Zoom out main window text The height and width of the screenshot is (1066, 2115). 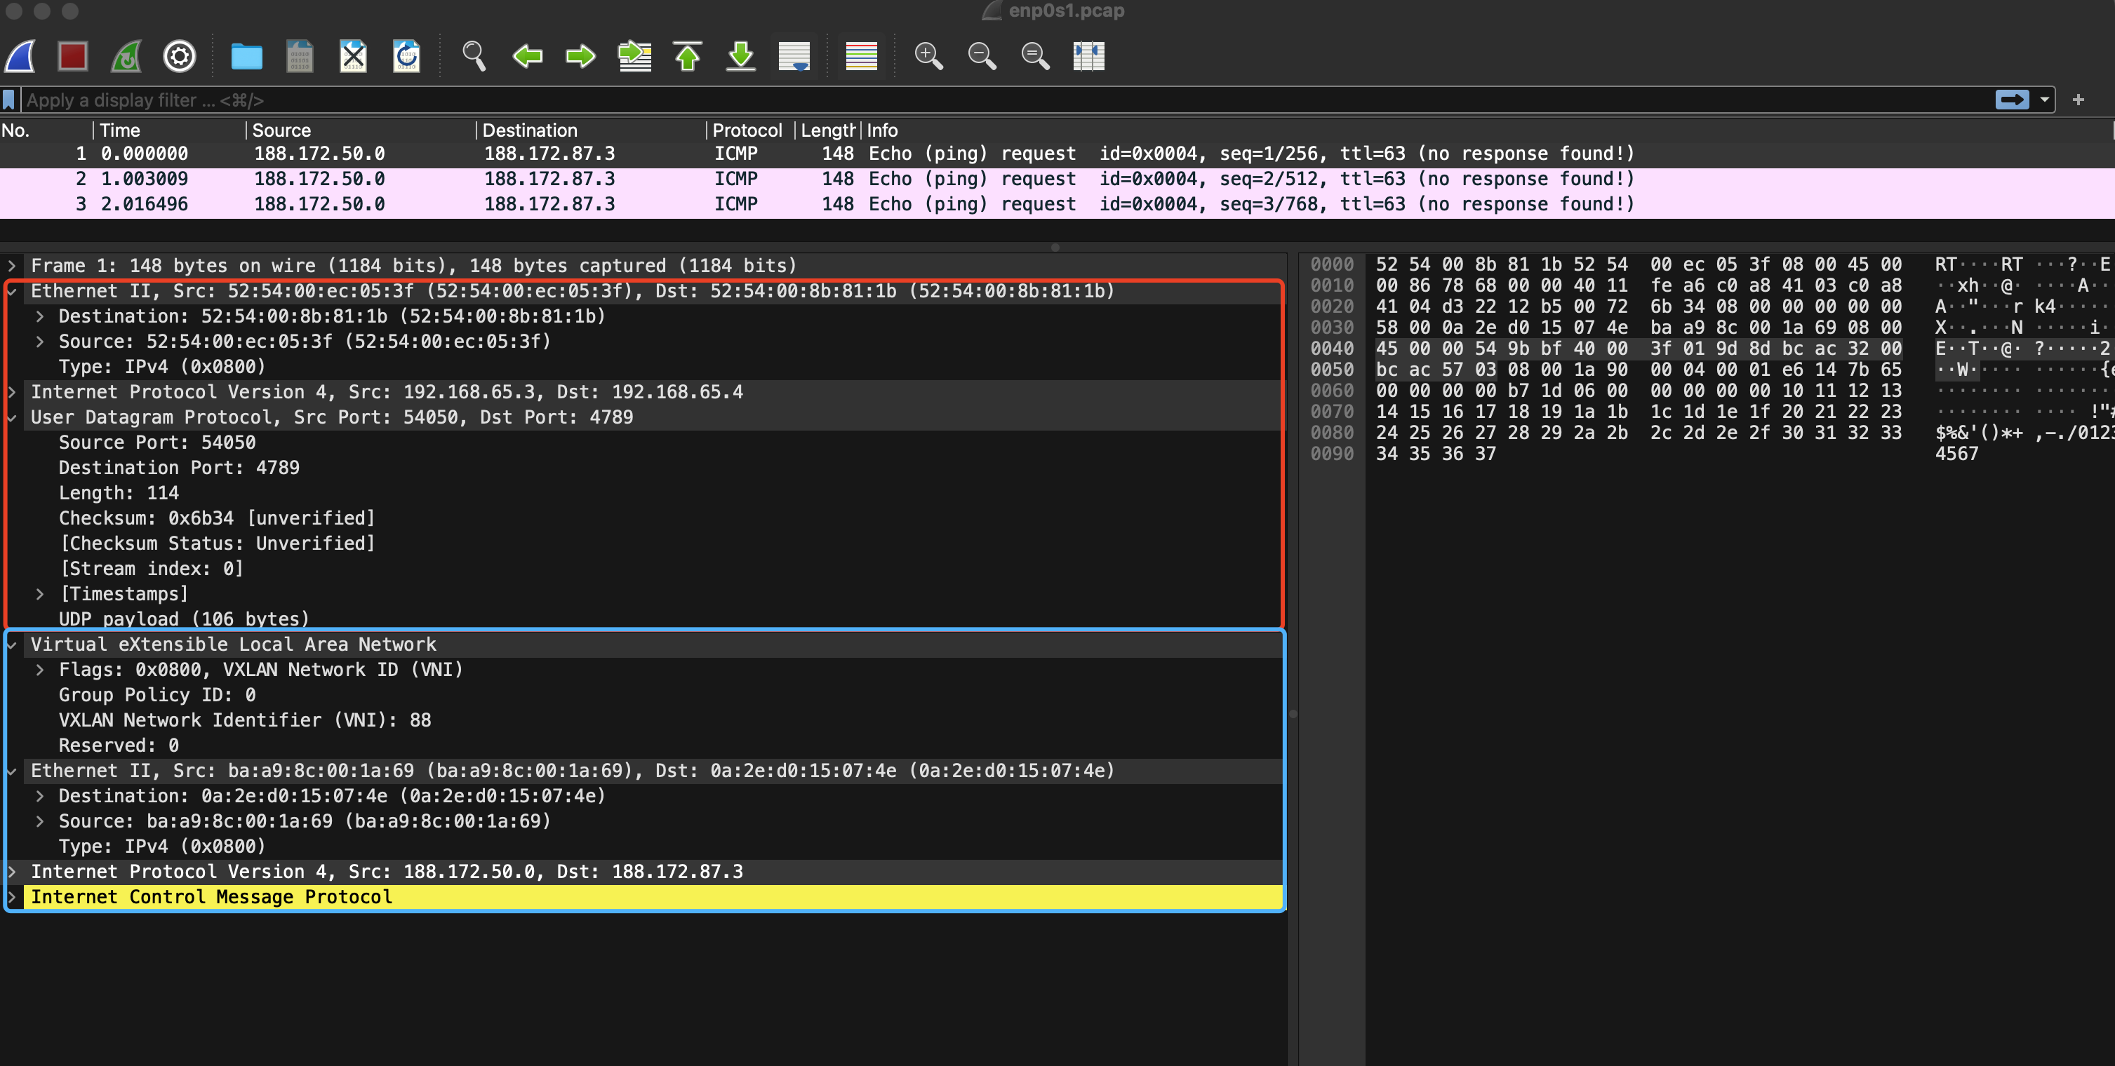tap(982, 56)
